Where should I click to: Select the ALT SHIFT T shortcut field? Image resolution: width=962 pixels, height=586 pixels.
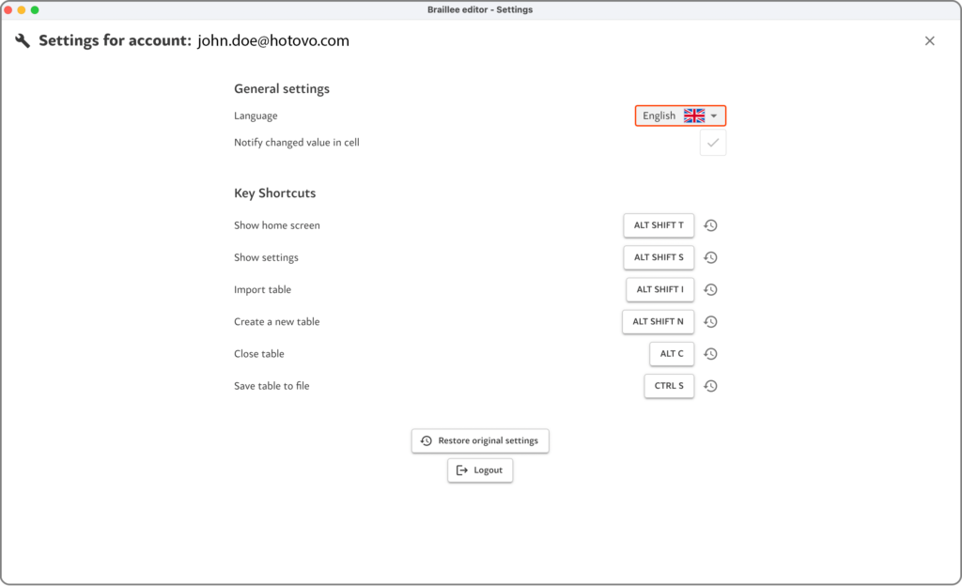658,225
